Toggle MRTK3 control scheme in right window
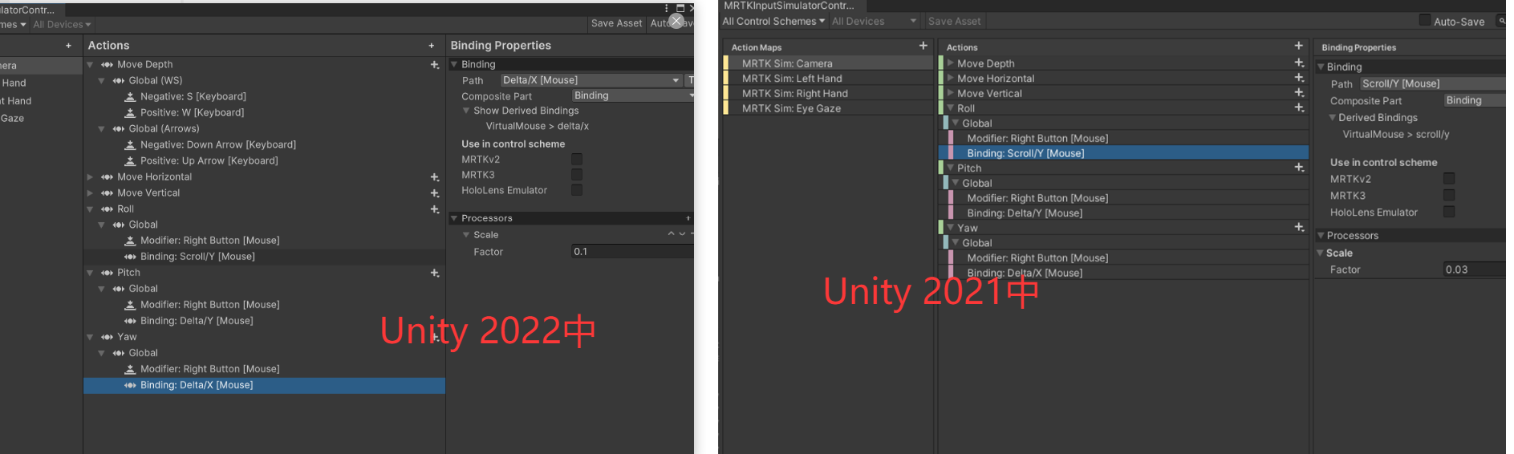1514x454 pixels. click(1449, 196)
